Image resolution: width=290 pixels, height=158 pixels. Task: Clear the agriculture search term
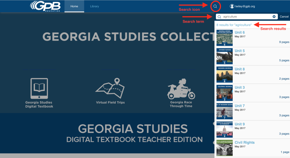pos(274,16)
